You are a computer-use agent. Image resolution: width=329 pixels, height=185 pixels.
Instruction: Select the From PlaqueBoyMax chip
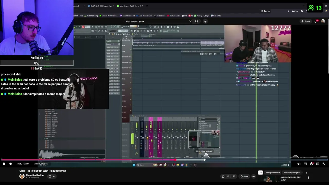pyautogui.click(x=293, y=173)
